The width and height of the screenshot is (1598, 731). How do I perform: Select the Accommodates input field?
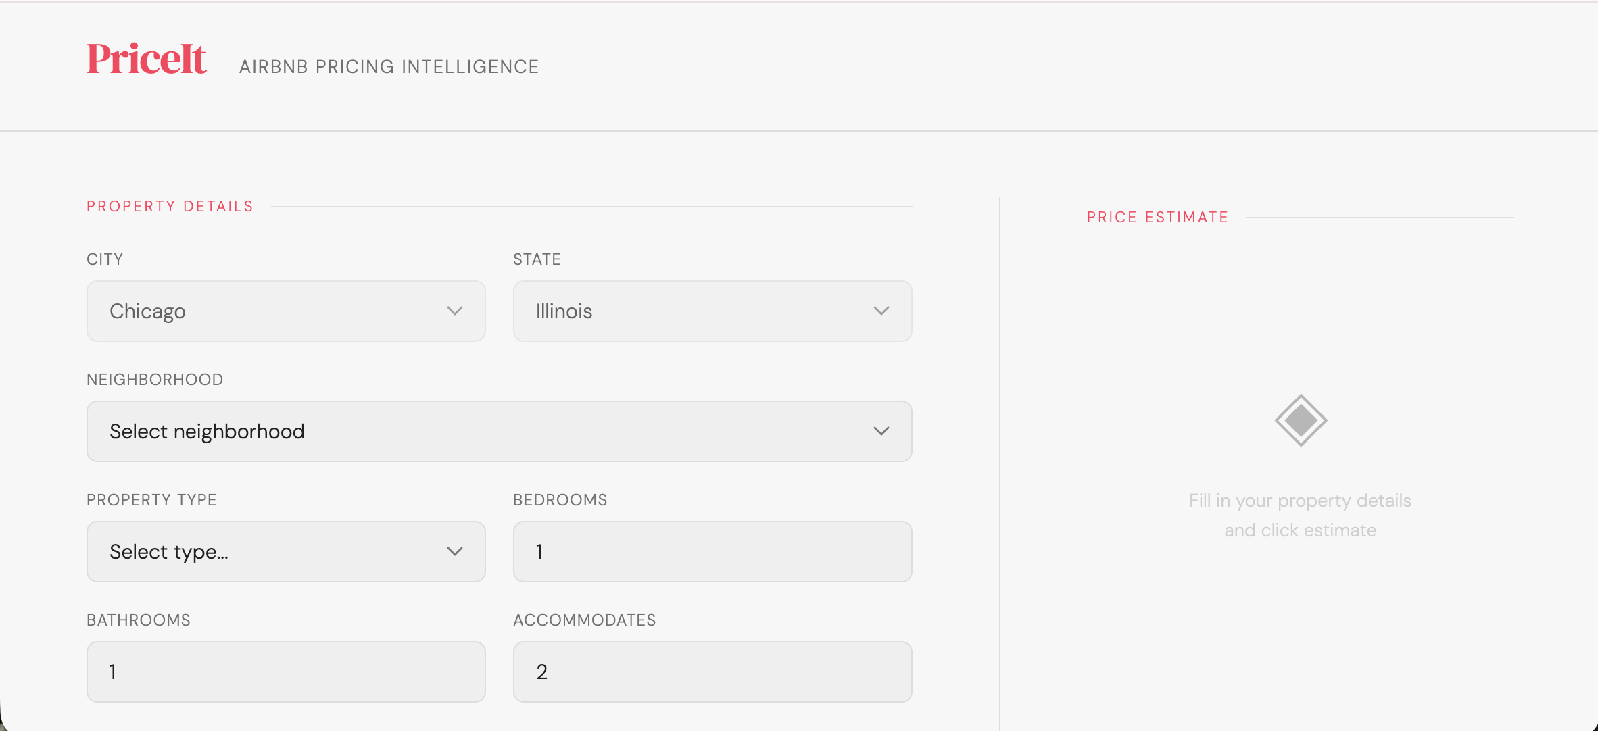pyautogui.click(x=712, y=672)
